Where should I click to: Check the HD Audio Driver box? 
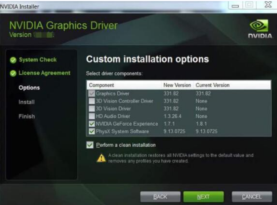[x=92, y=116]
